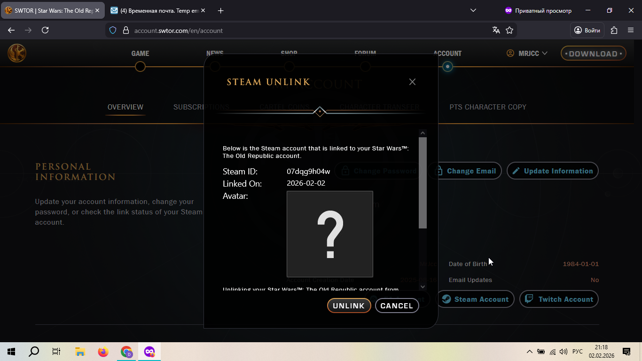Image resolution: width=642 pixels, height=361 pixels.
Task: Click the Steam avatar question mark thumbnail
Action: tap(330, 234)
